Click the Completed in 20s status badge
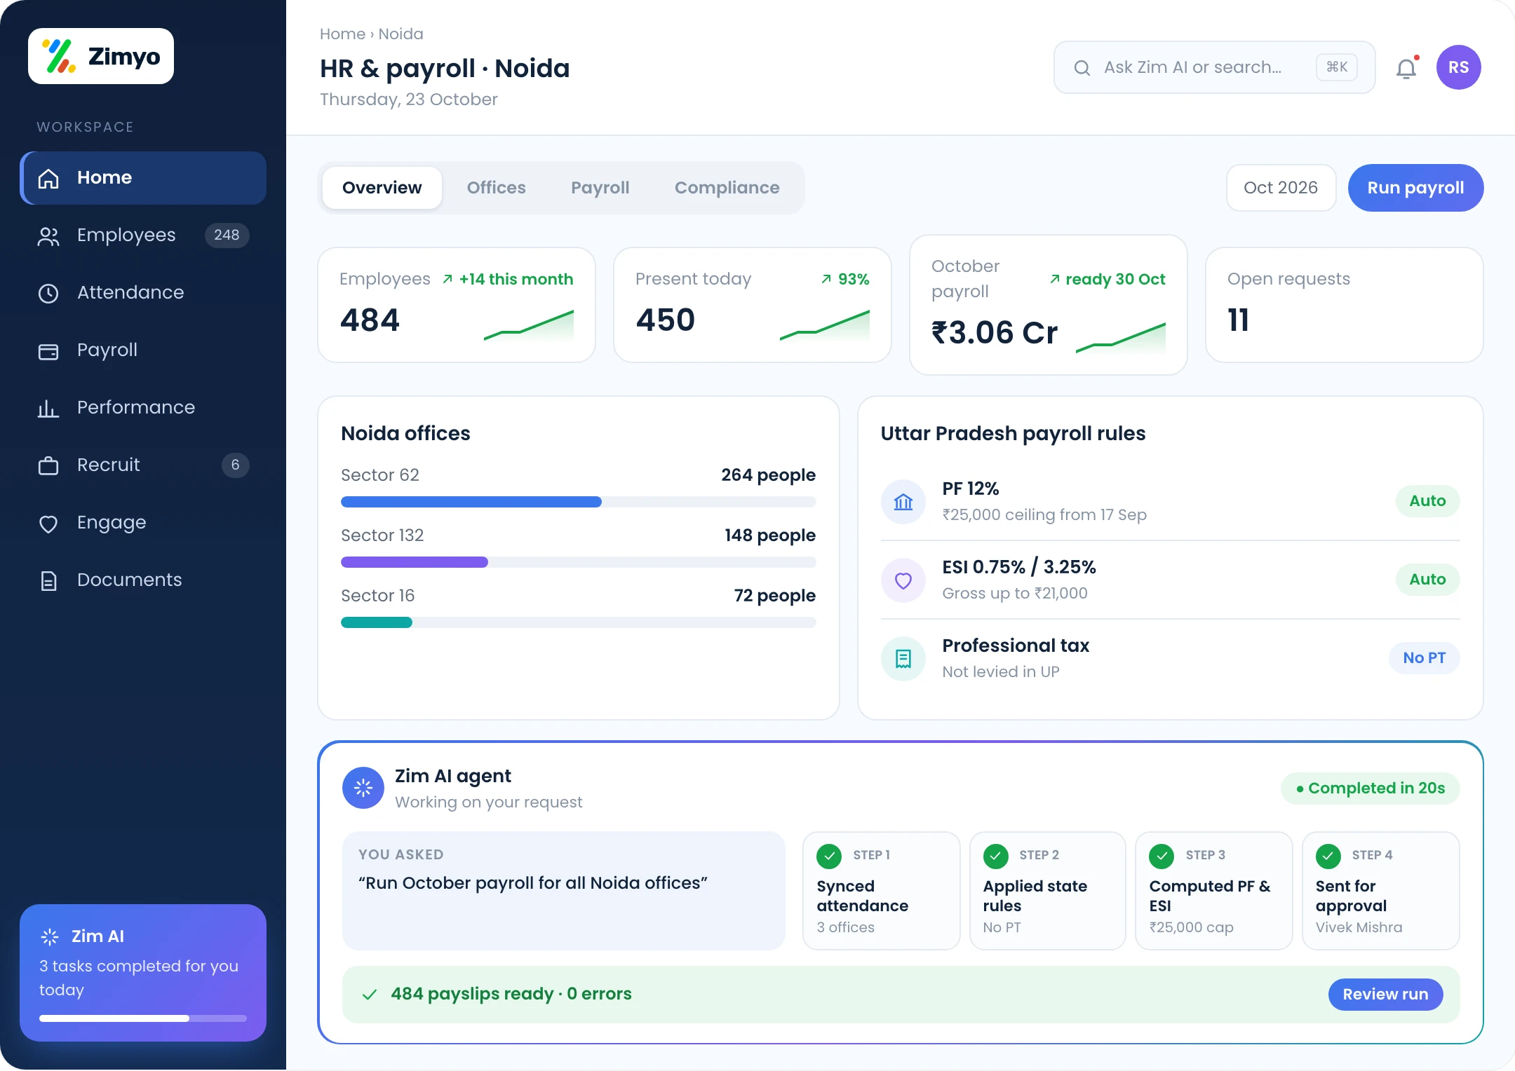Image resolution: width=1515 pixels, height=1071 pixels. click(1371, 789)
